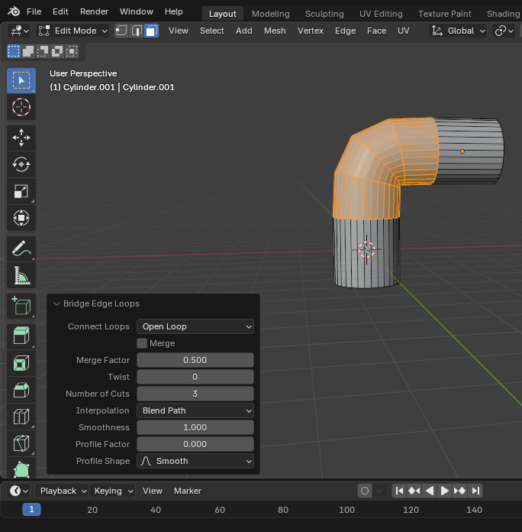This screenshot has width=522, height=532.
Task: Switch to vertex select mode
Action: (x=121, y=31)
